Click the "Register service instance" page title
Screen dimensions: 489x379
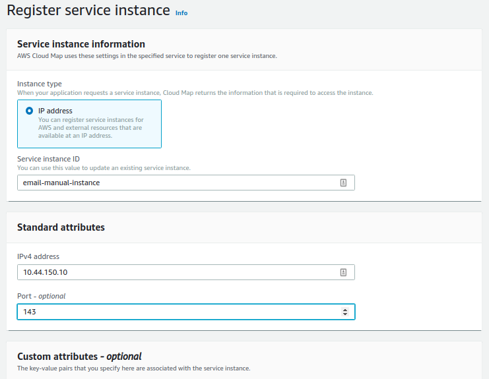[88, 11]
